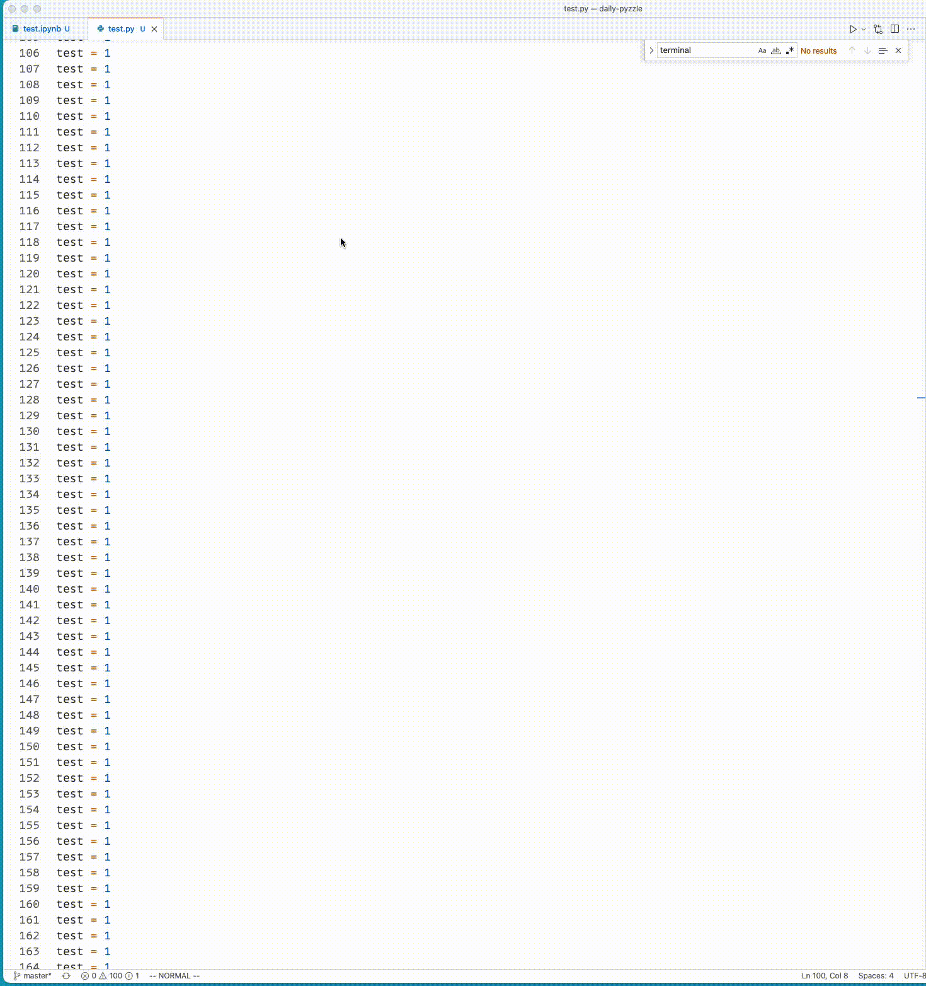Click the previous match arrow in search
This screenshot has width=926, height=986.
click(x=852, y=50)
